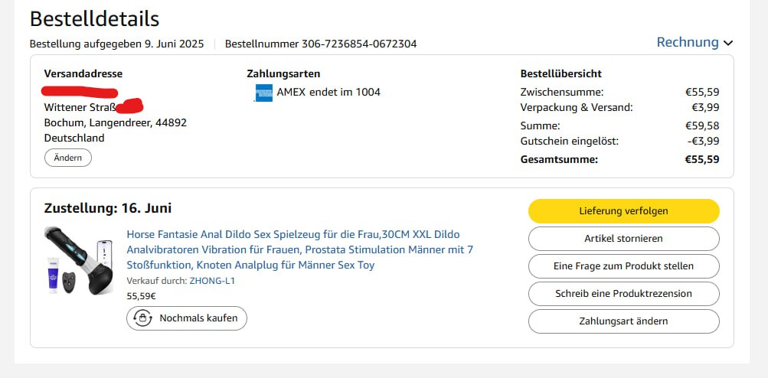
Task: Click Schreib eine Produktrezension
Action: click(x=623, y=294)
